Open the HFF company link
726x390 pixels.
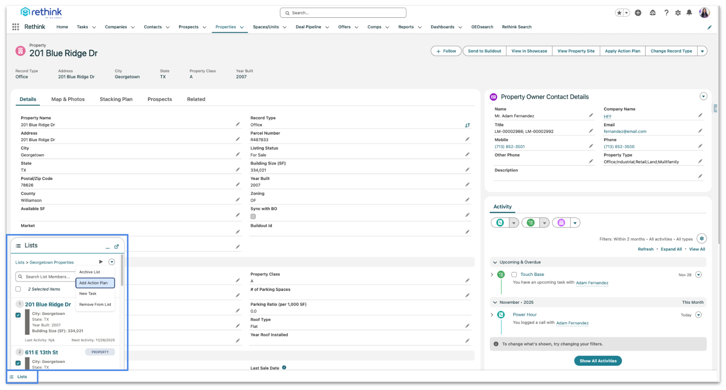coord(608,116)
